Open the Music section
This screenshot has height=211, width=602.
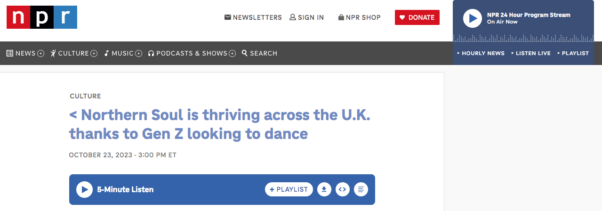point(122,53)
